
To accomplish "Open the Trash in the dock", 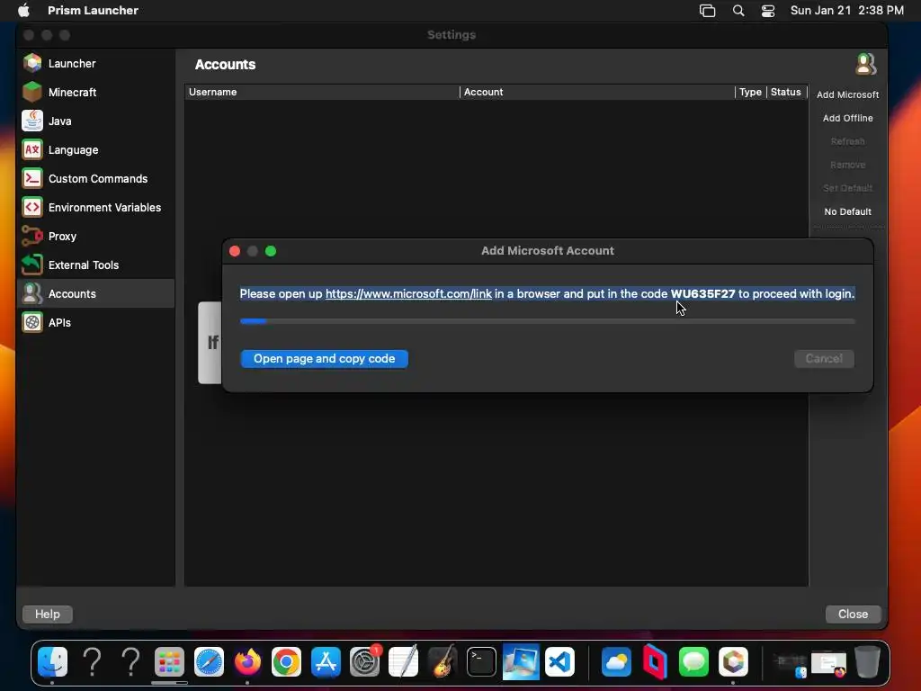I will tap(867, 662).
